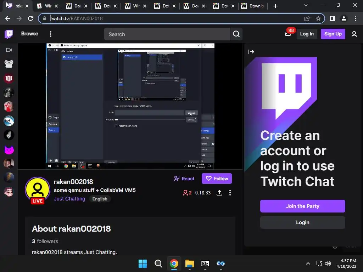This screenshot has width=363, height=272.
Task: Open the pink cat channel in sidebar
Action: coord(9,150)
